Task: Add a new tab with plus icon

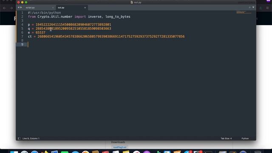Action: tap(249, 8)
